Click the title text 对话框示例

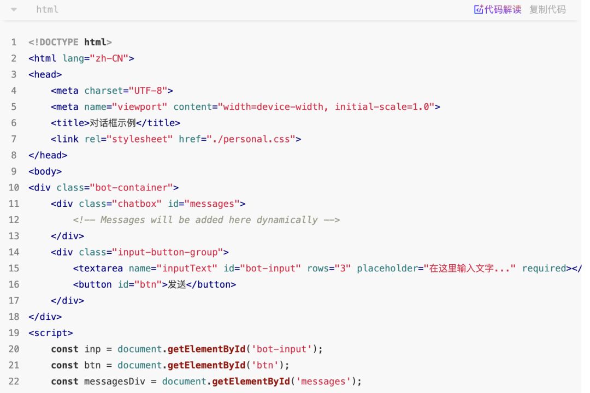click(x=113, y=123)
